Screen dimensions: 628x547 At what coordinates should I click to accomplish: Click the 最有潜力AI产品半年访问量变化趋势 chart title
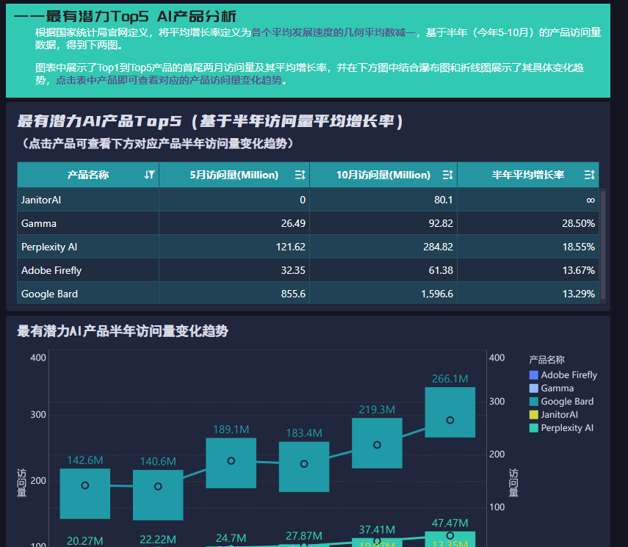[123, 331]
